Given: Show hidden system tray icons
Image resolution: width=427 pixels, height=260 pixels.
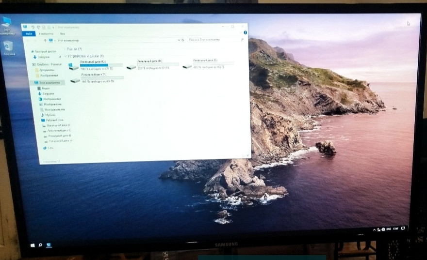Looking at the screenshot, I should click(374, 229).
